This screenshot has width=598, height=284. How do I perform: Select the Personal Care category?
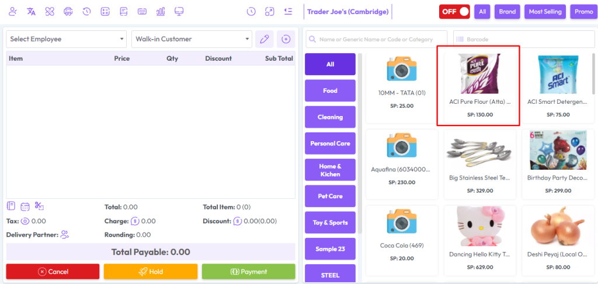click(331, 143)
